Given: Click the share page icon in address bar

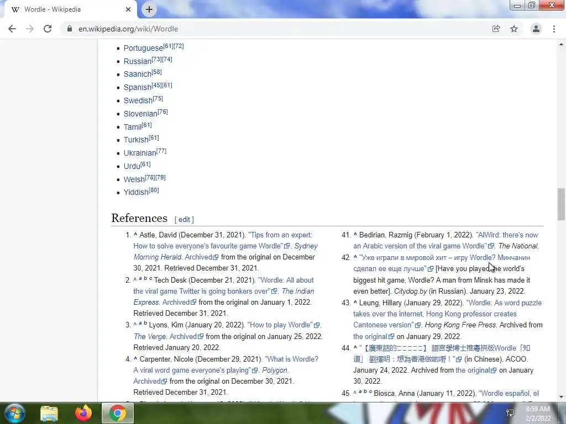Looking at the screenshot, I should (496, 29).
